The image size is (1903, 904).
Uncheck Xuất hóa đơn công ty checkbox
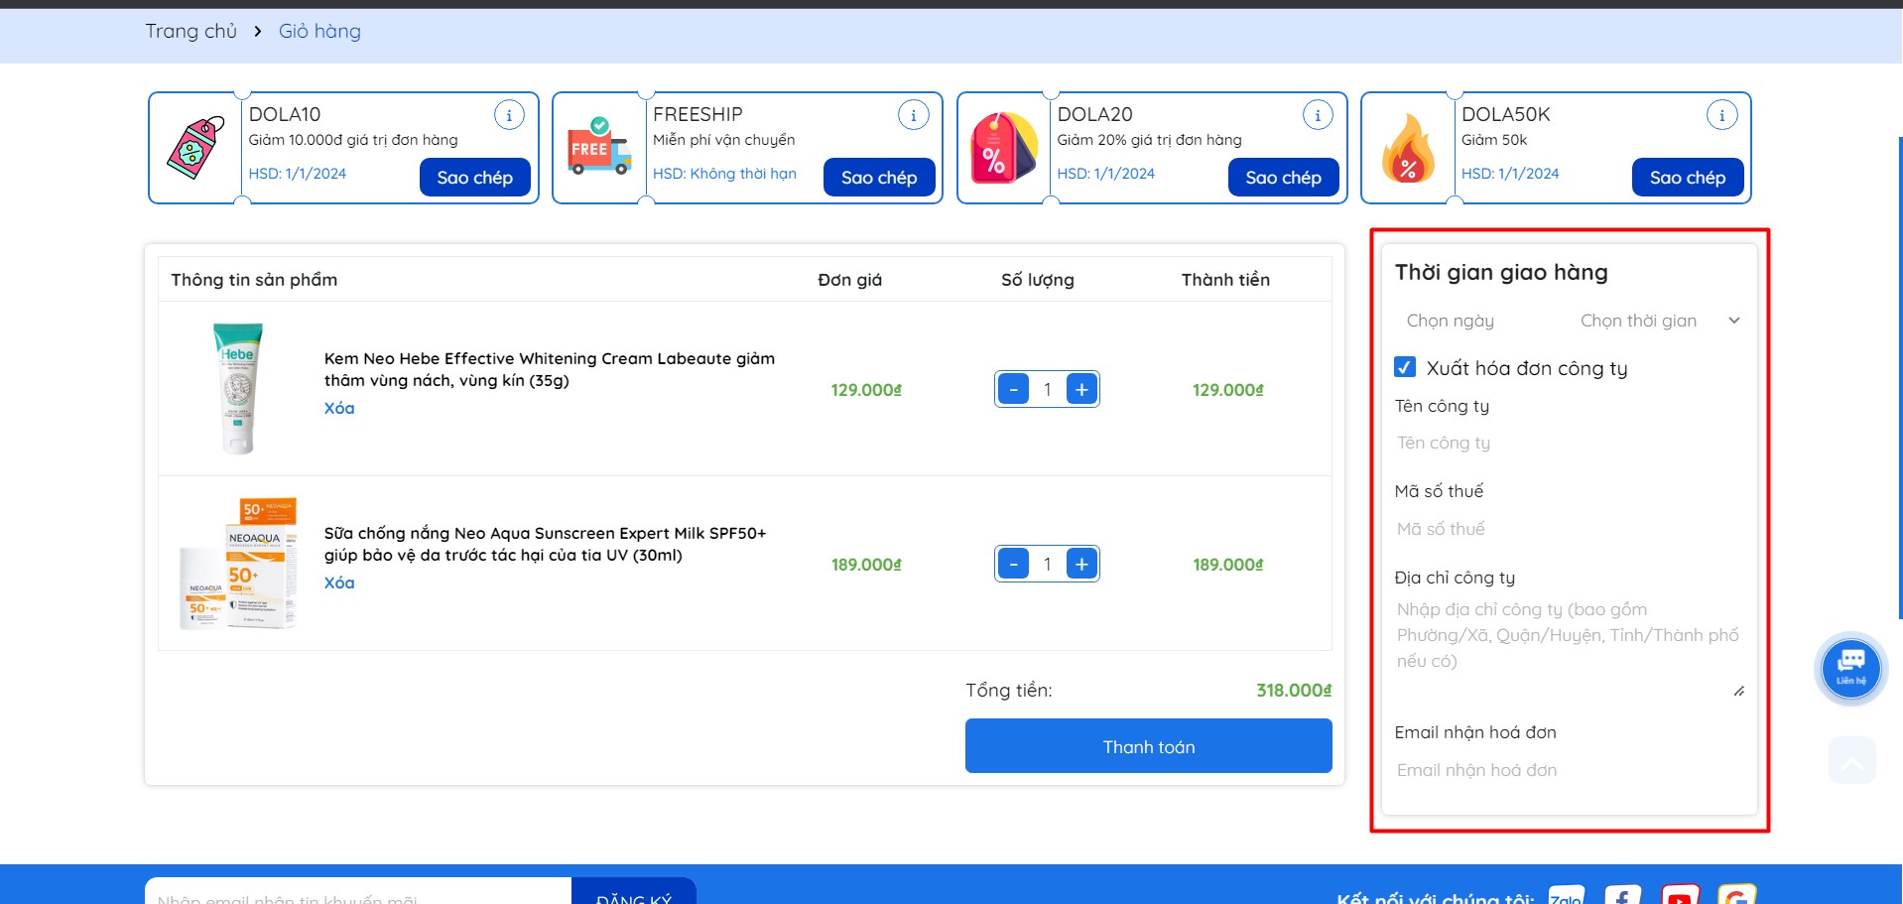(1405, 367)
